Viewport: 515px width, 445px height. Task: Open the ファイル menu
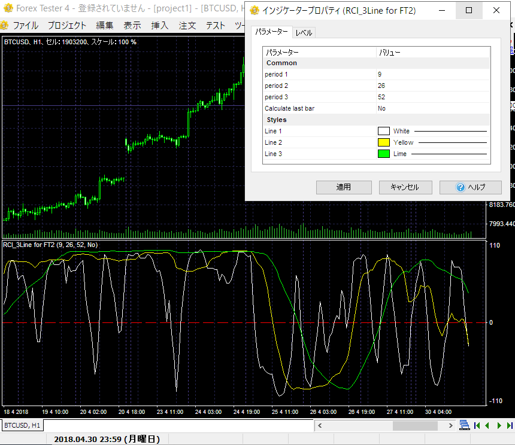pyautogui.click(x=25, y=25)
